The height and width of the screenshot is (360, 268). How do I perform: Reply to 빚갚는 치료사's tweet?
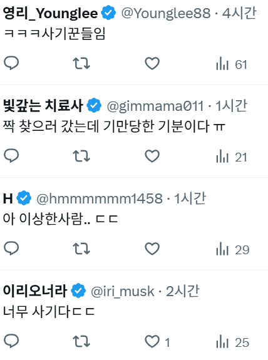pos(11,156)
